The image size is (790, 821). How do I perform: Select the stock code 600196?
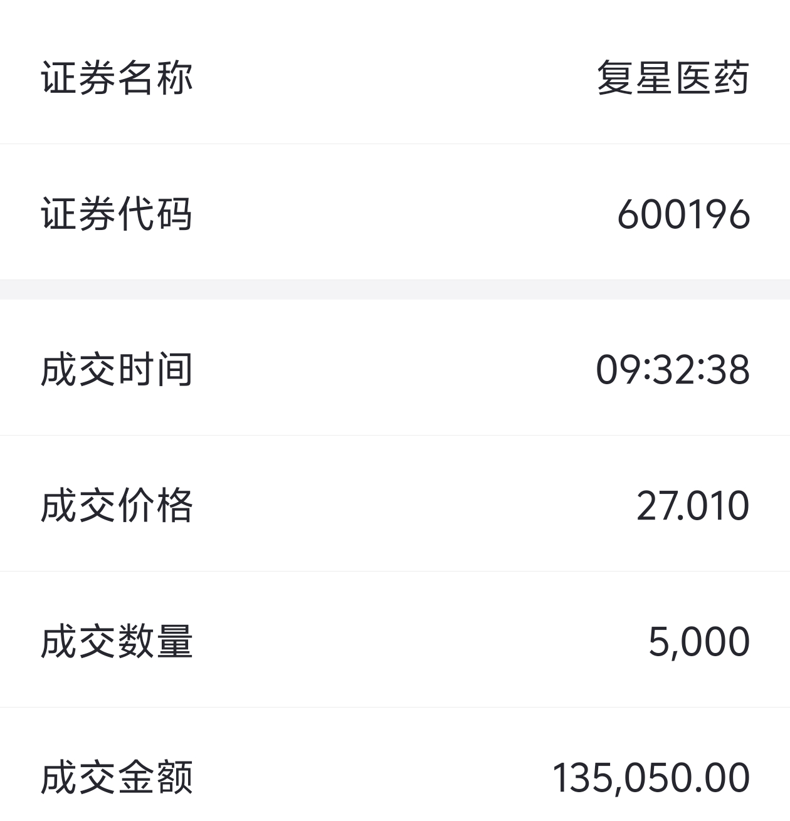[x=683, y=214]
